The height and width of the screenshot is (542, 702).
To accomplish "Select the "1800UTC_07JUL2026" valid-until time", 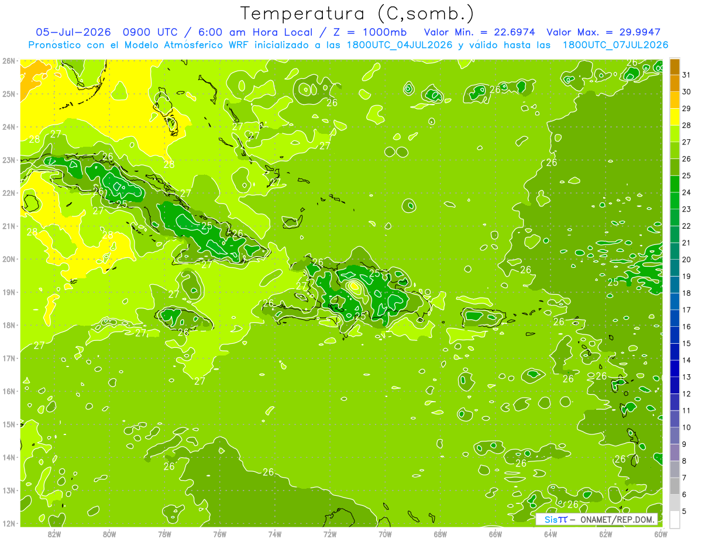I will (615, 44).
